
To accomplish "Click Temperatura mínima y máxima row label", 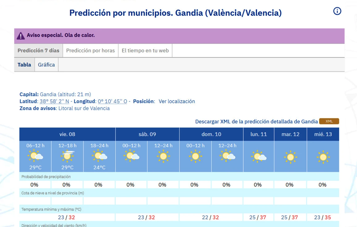I will (x=51, y=209).
